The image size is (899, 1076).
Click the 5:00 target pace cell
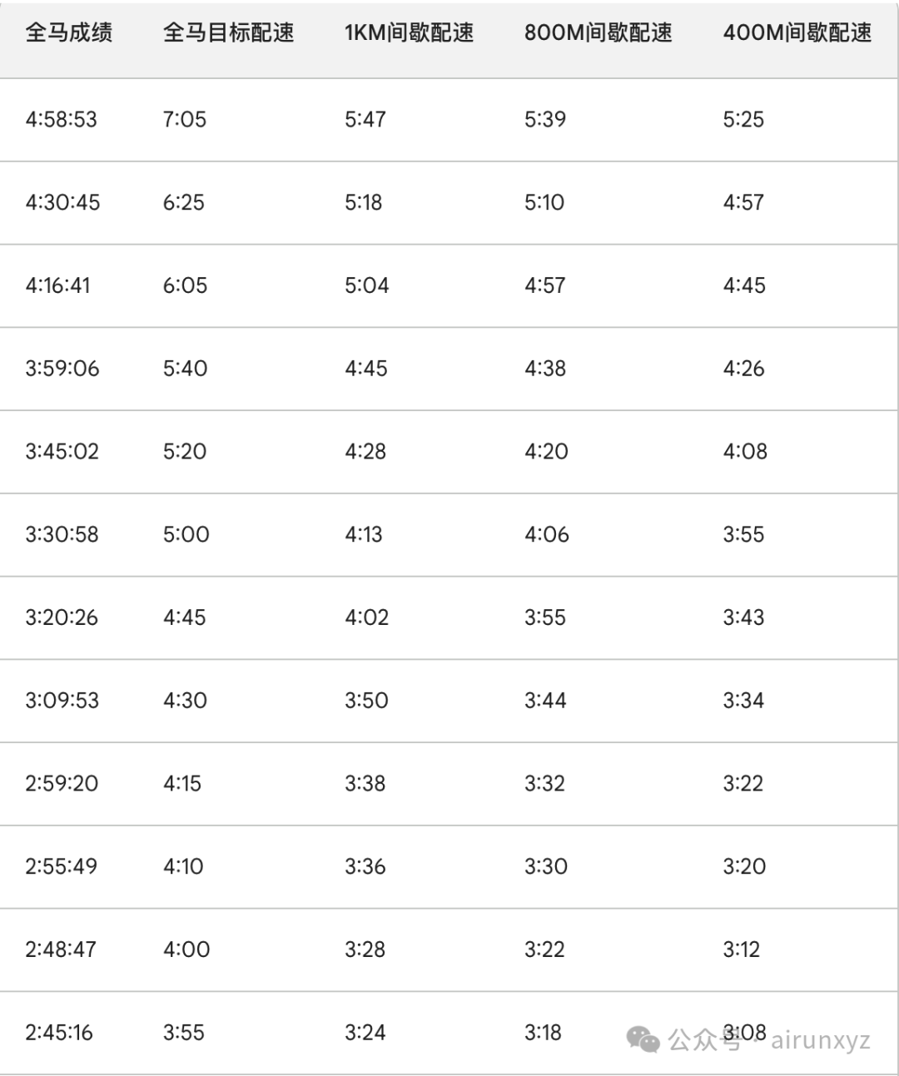pyautogui.click(x=186, y=534)
